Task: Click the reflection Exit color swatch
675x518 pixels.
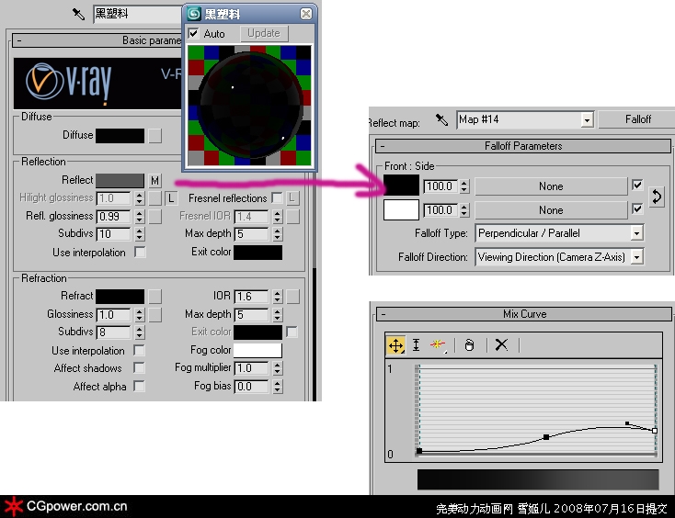Action: point(257,253)
